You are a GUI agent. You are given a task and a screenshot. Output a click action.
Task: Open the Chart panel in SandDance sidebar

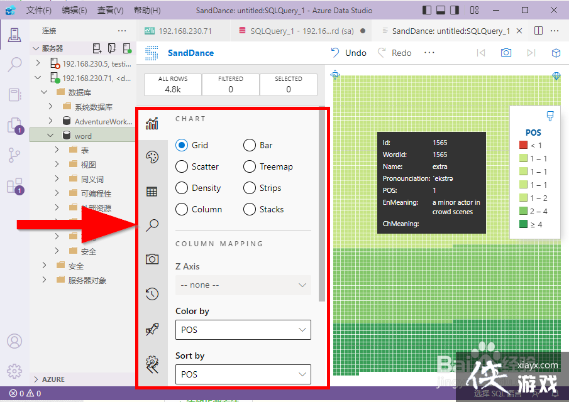pos(152,124)
